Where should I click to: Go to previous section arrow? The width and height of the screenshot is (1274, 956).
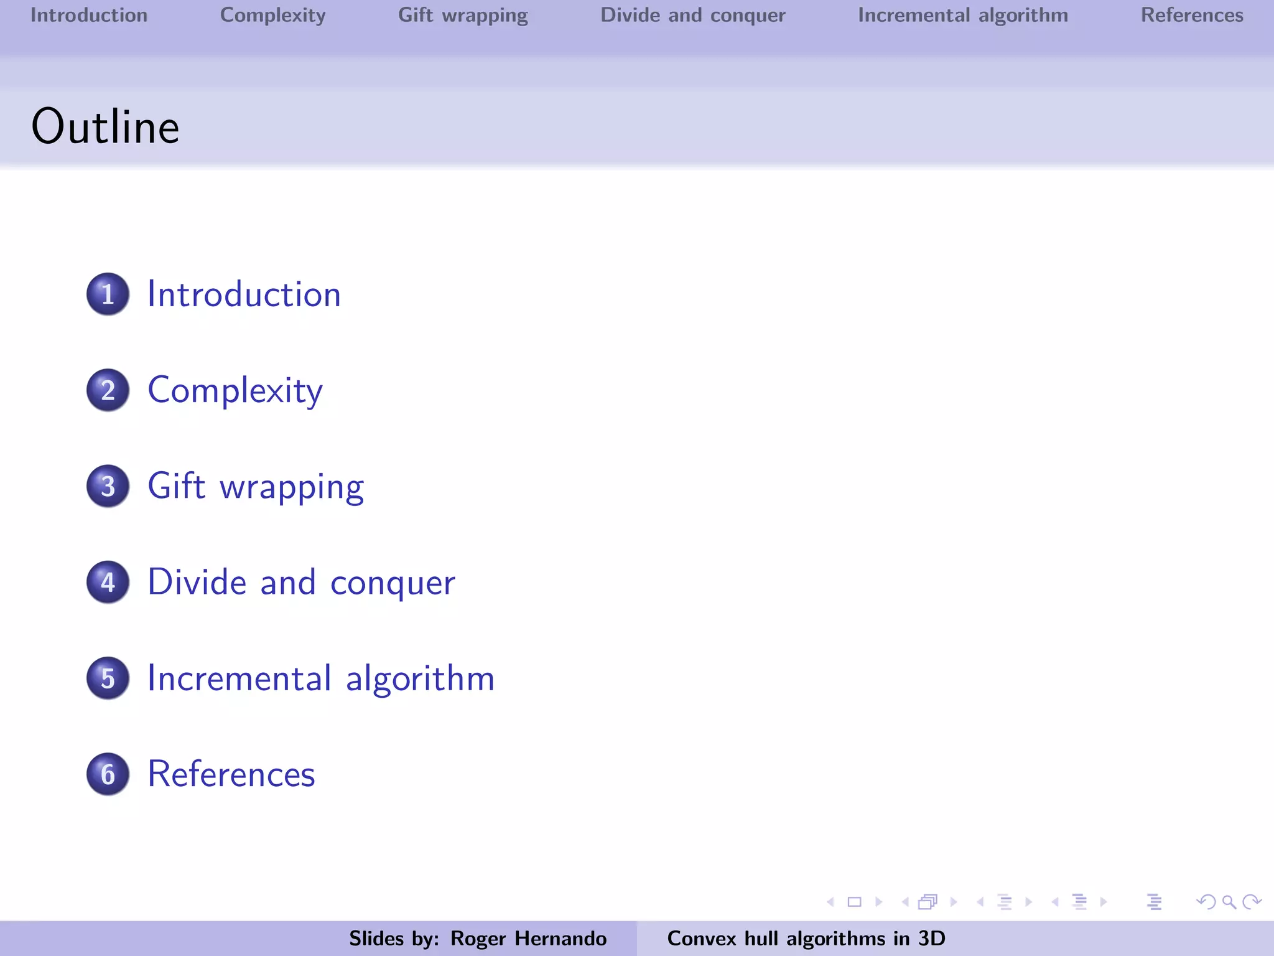point(1055,902)
